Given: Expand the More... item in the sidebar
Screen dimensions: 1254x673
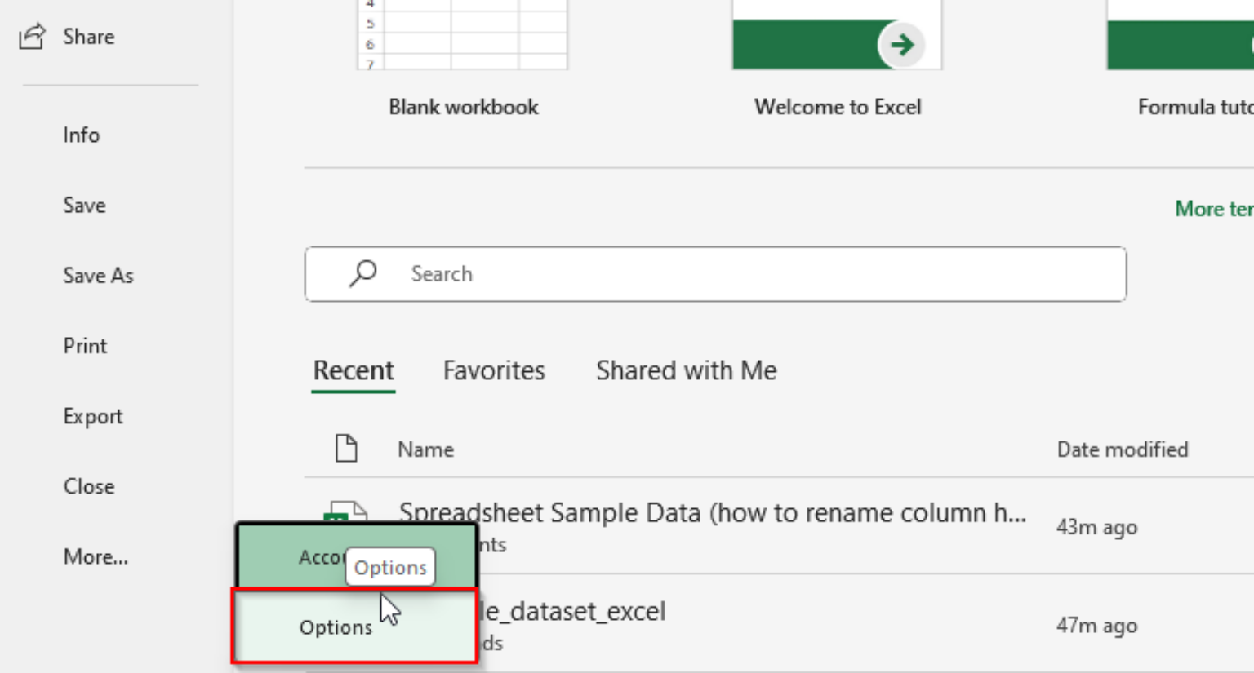Looking at the screenshot, I should pyautogui.click(x=96, y=557).
